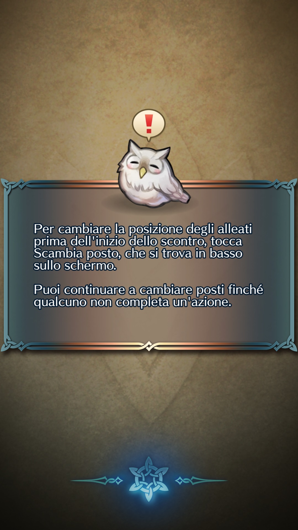Tap the left arrow flourish beside star emblem
298x530 pixels.
pyautogui.click(x=97, y=481)
